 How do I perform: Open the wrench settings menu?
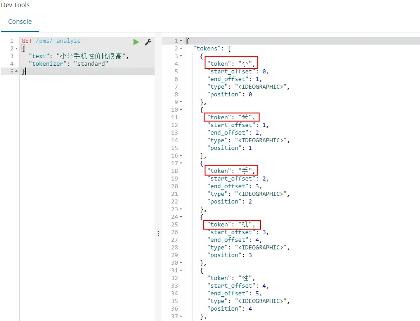[148, 42]
